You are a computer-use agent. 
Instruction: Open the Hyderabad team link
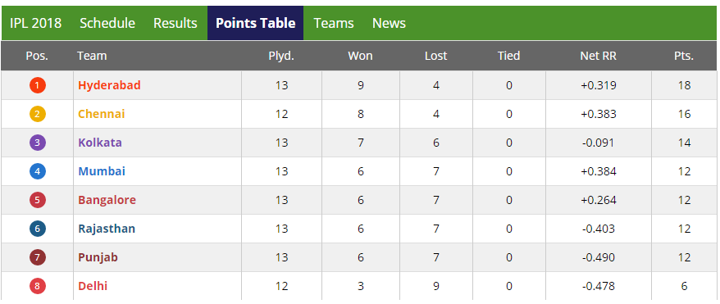109,85
